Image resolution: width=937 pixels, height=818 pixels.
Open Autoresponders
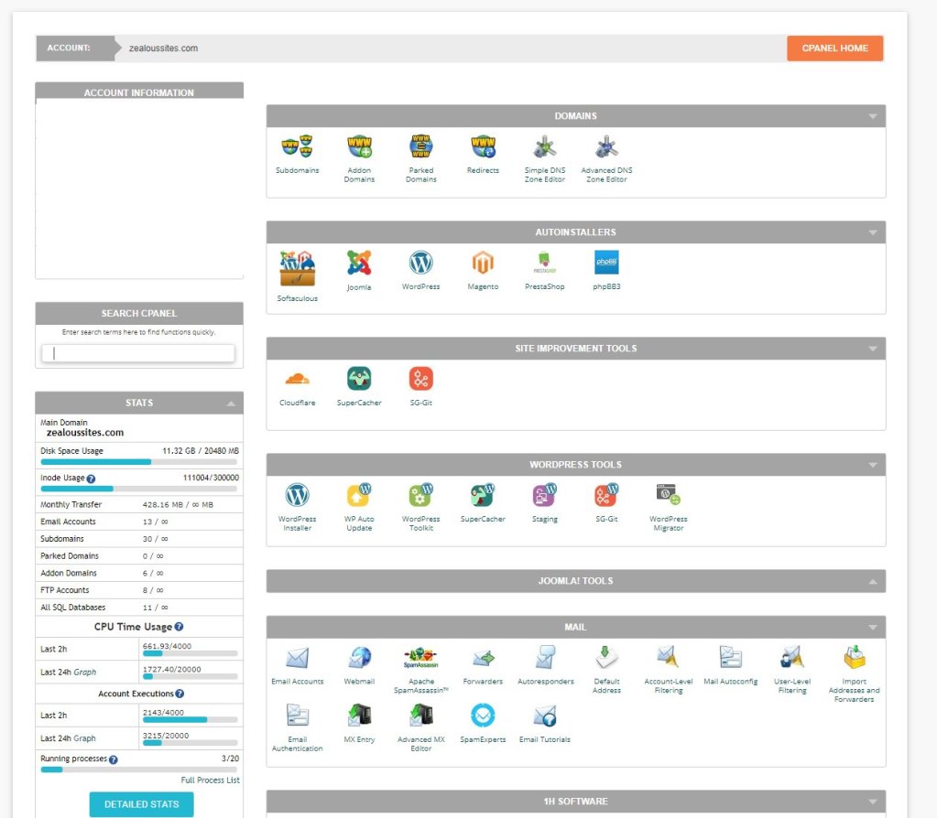544,658
